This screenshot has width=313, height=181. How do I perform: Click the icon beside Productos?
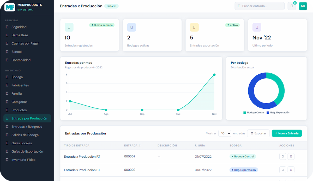tap(7, 110)
